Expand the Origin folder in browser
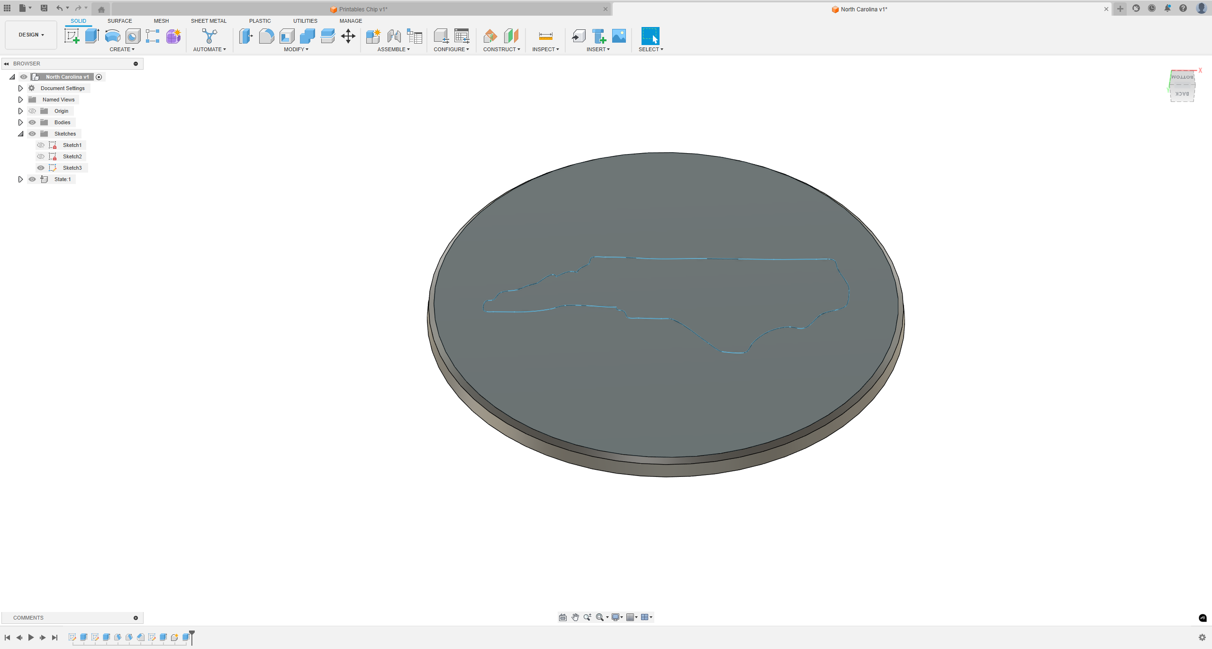This screenshot has width=1212, height=649. (x=20, y=111)
